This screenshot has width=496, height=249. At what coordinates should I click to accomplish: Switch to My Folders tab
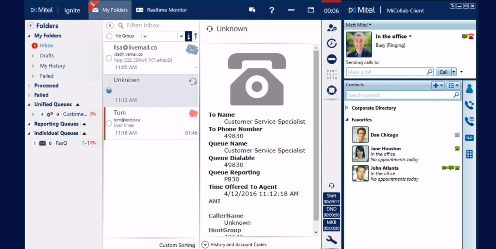110,10
